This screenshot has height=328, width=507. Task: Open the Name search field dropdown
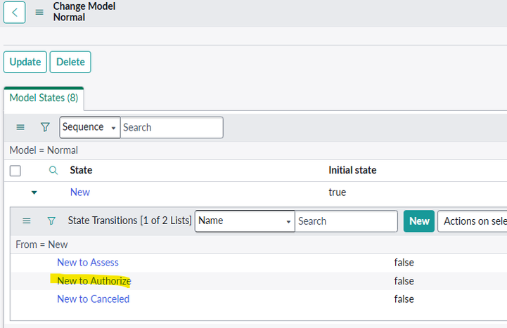(244, 221)
